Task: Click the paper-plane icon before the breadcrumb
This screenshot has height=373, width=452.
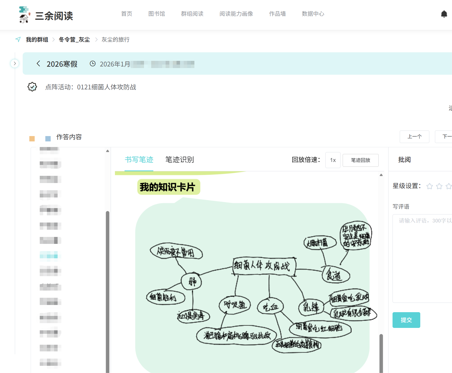Action: point(18,39)
